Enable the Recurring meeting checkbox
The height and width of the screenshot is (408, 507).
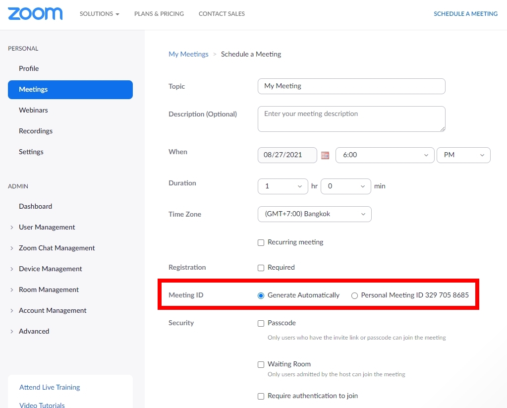tap(261, 242)
